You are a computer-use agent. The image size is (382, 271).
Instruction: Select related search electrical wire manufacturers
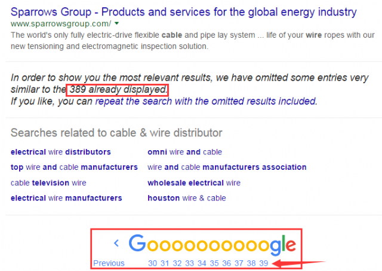pyautogui.click(x=66, y=198)
